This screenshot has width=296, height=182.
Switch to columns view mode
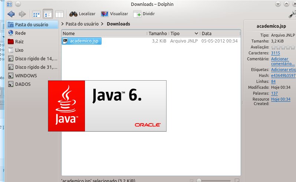pyautogui.click(x=59, y=14)
